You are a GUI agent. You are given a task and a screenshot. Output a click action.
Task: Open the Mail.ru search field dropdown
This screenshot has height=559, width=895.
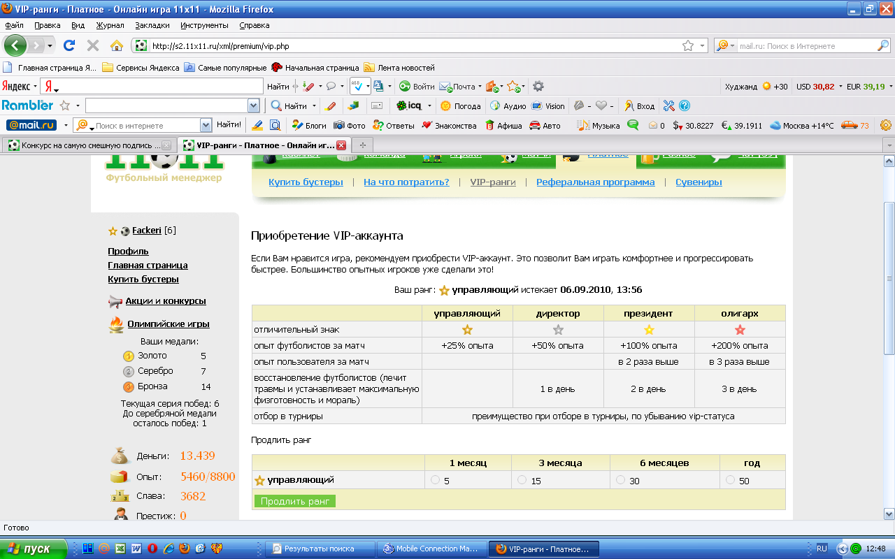tap(206, 126)
